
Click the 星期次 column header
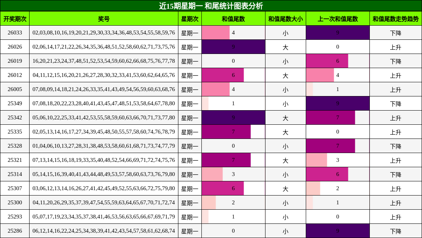(190, 19)
